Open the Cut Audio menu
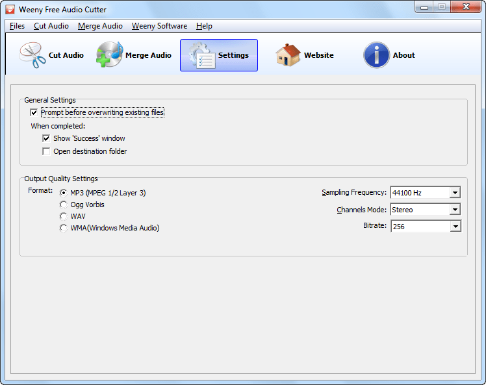This screenshot has width=486, height=385. coord(51,26)
